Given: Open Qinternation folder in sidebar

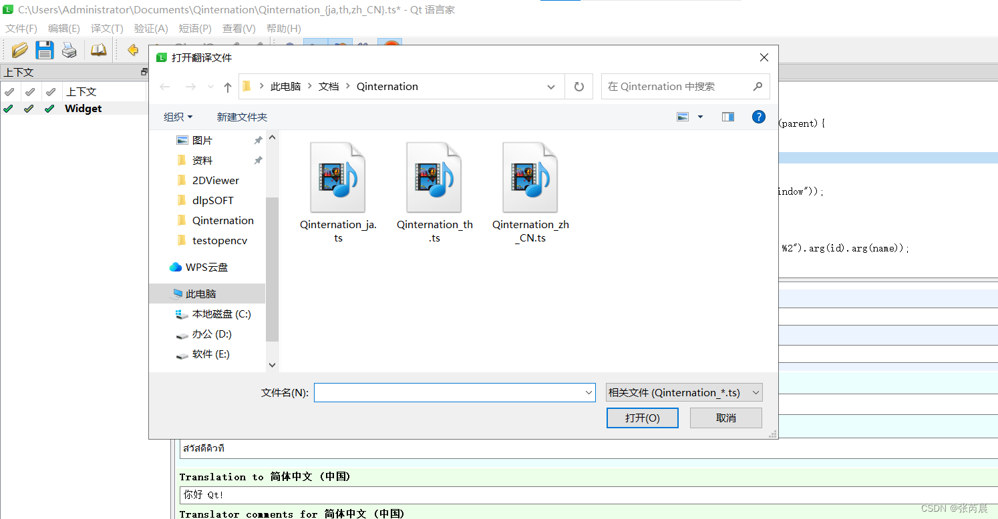Looking at the screenshot, I should pyautogui.click(x=222, y=220).
